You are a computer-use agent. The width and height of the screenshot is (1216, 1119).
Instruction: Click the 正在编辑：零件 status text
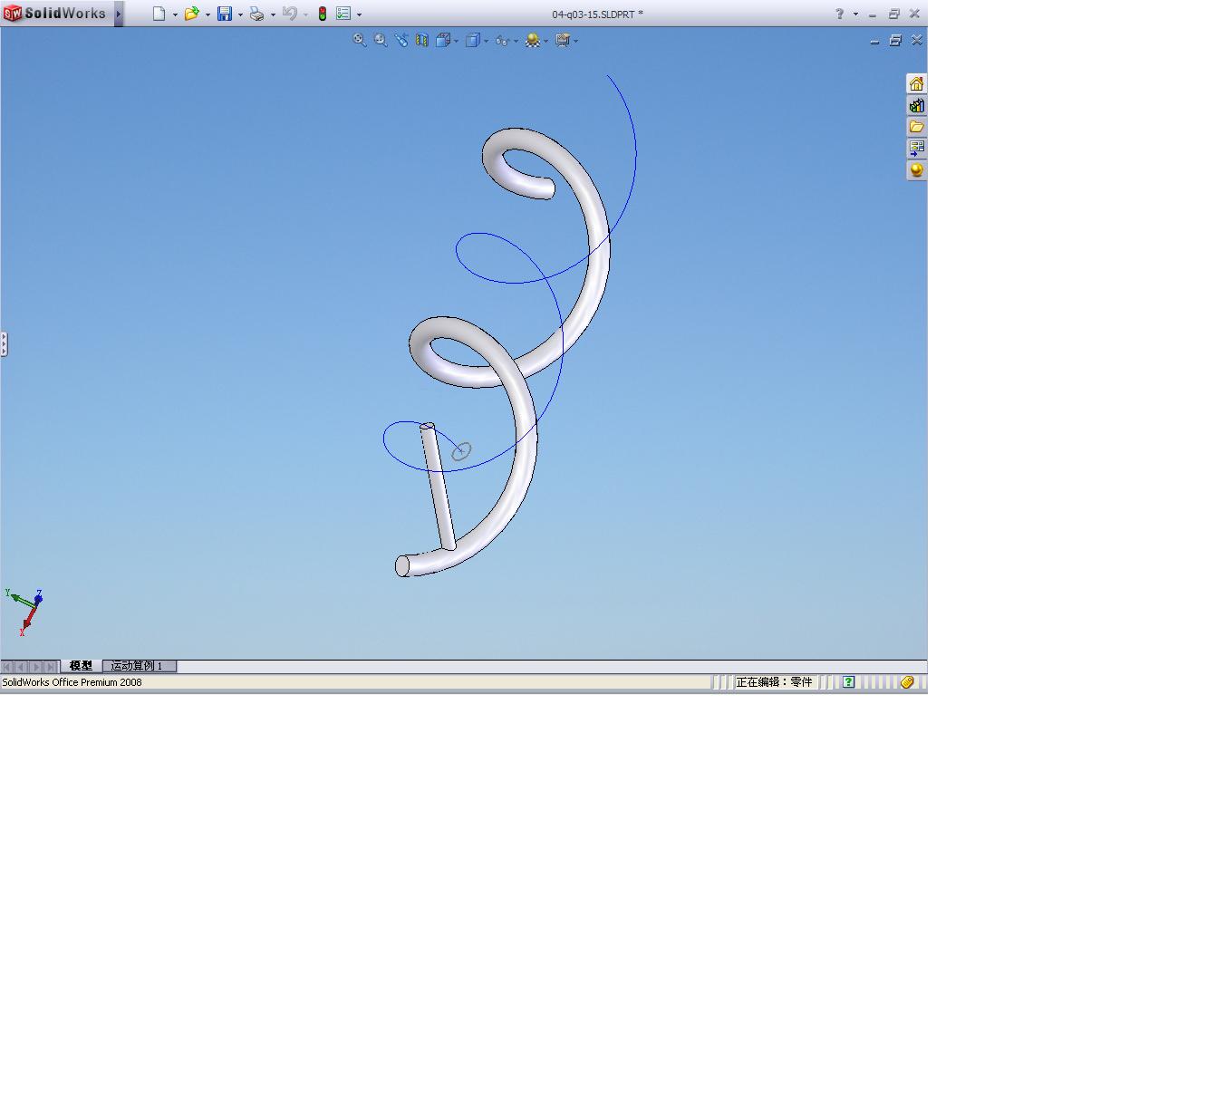click(x=774, y=682)
